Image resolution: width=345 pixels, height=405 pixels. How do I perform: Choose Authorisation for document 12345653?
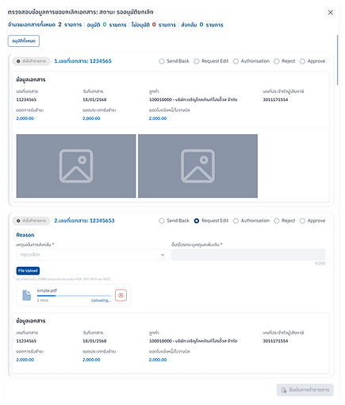click(236, 221)
